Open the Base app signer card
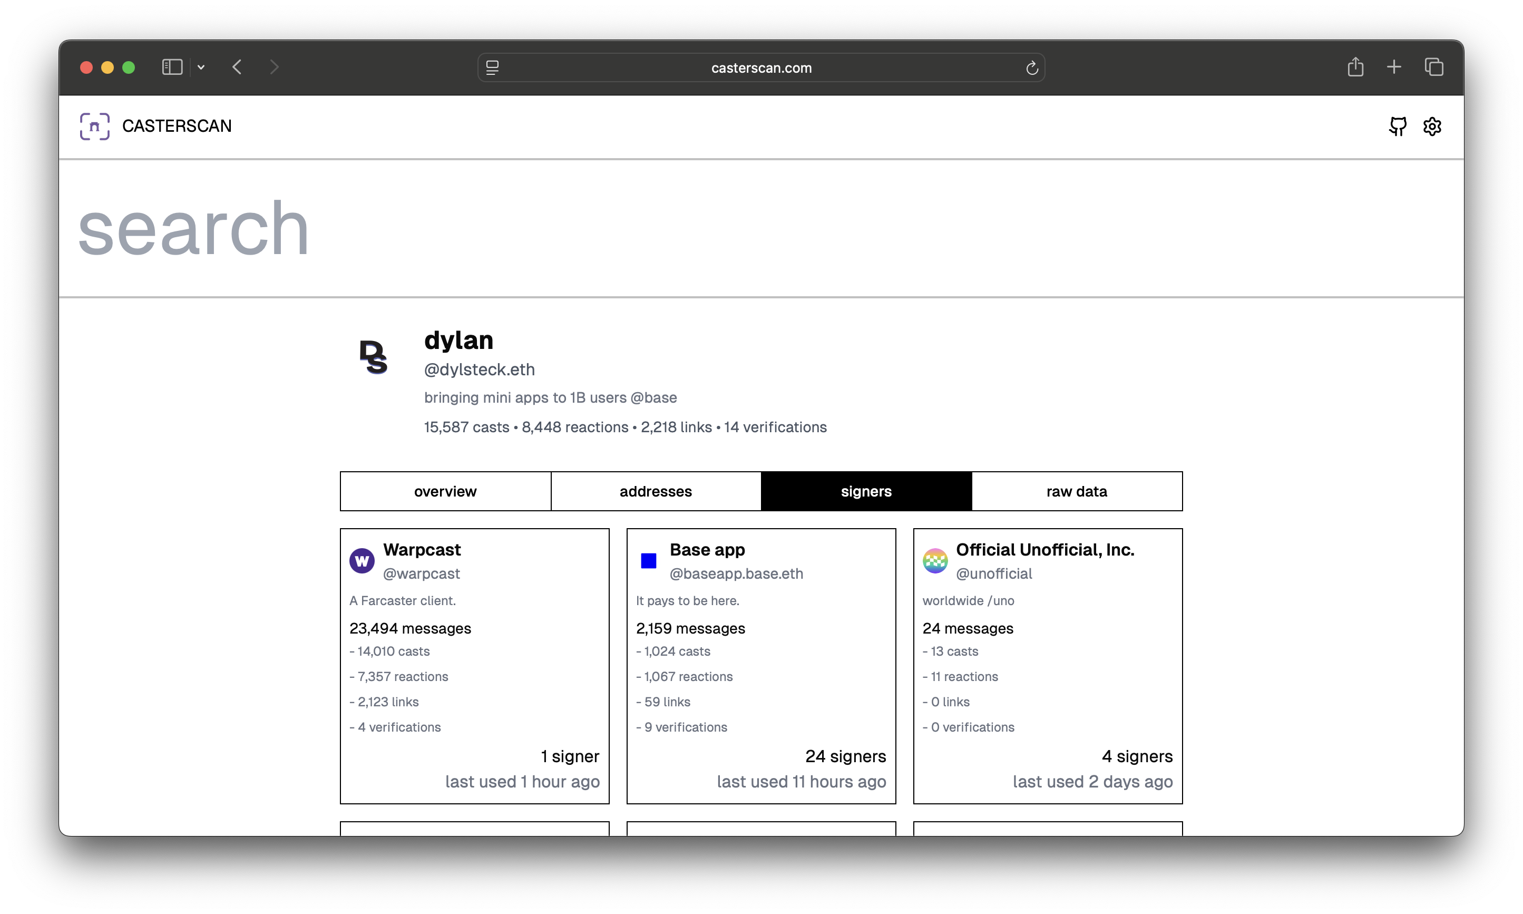 pos(761,665)
